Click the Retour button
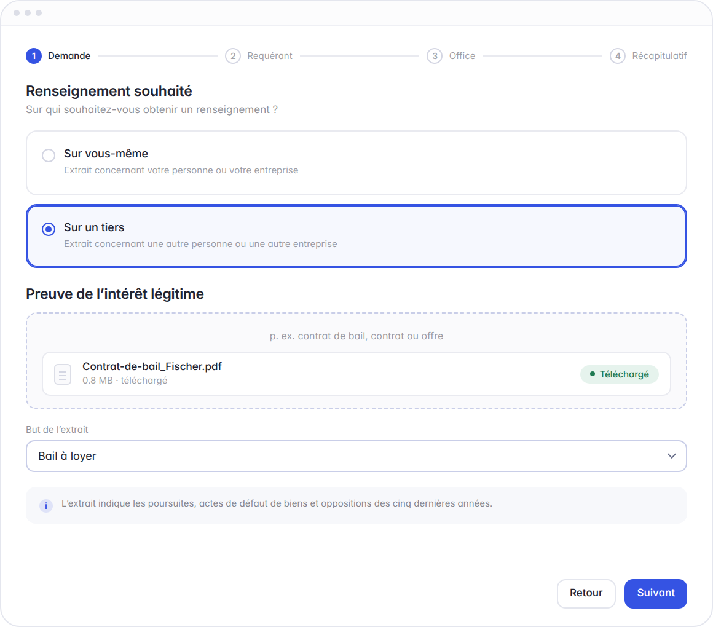The height and width of the screenshot is (627, 713). click(586, 593)
